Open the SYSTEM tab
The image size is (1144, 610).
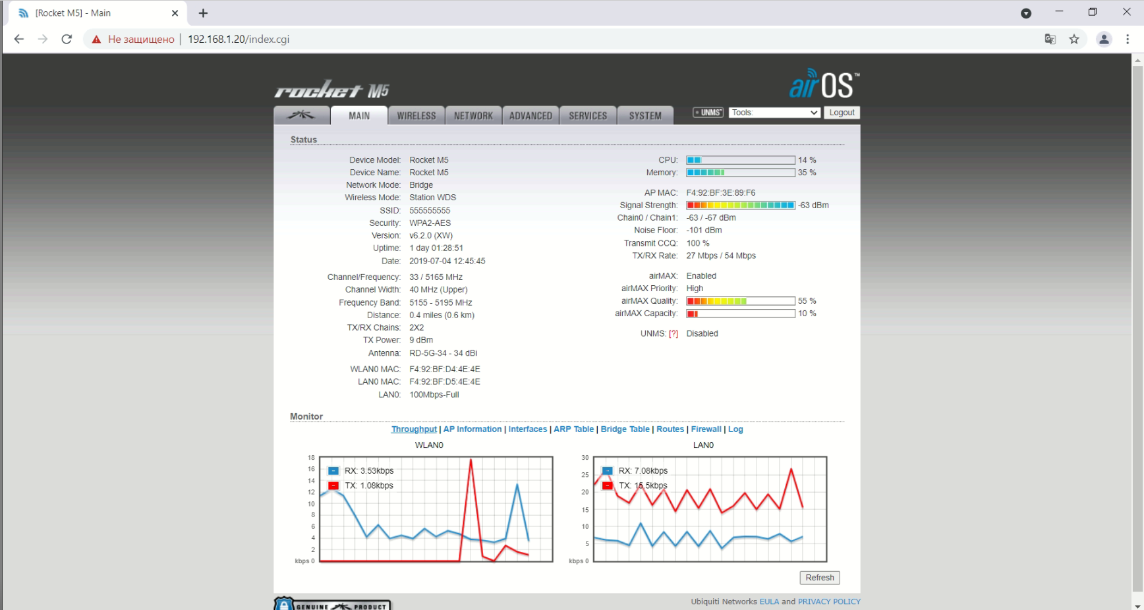pyautogui.click(x=645, y=115)
